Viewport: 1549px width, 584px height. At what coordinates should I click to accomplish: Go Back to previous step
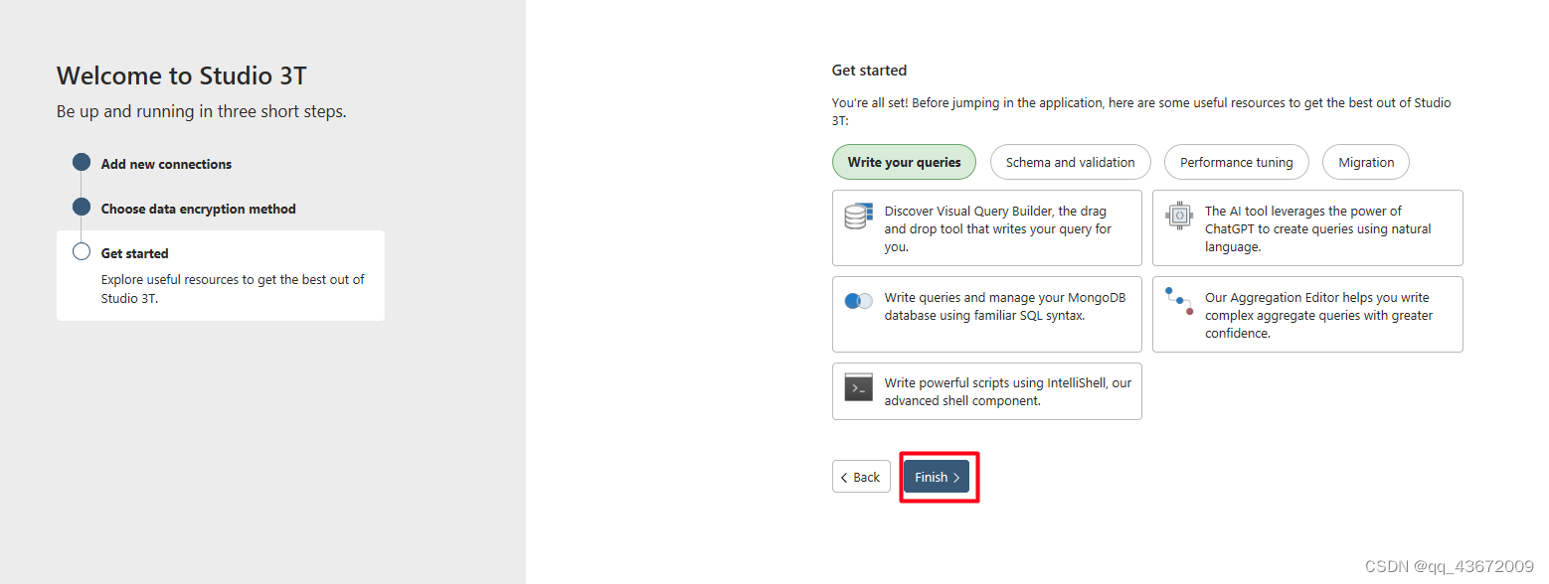pyautogui.click(x=861, y=477)
